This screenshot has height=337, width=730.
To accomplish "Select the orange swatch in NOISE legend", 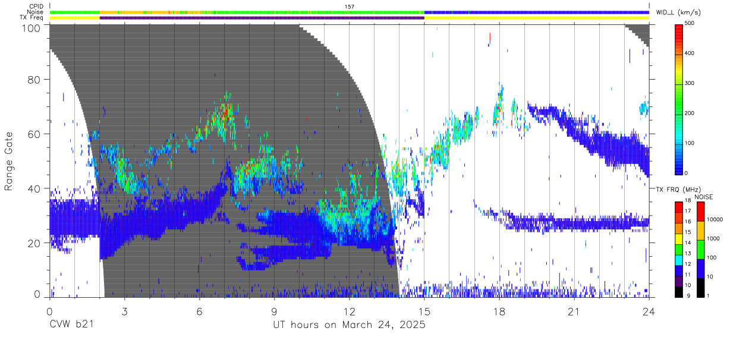I will coord(700,230).
